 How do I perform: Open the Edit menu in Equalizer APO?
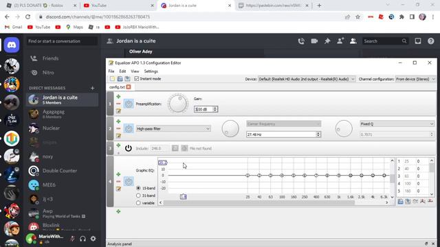pos(122,71)
